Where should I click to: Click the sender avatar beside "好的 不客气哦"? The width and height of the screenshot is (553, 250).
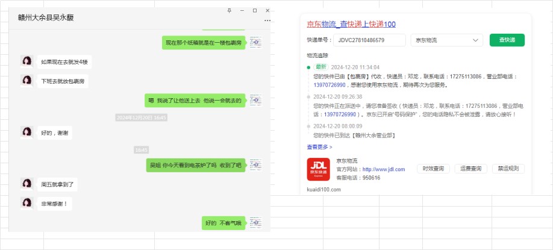(x=255, y=223)
